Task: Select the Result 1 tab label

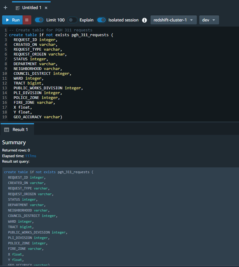Action: (20, 129)
